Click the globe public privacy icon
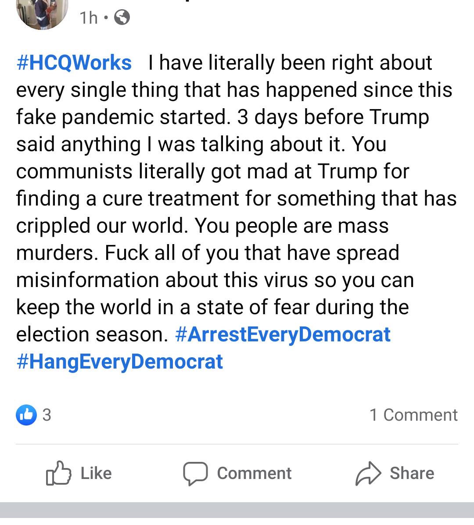 tap(122, 18)
